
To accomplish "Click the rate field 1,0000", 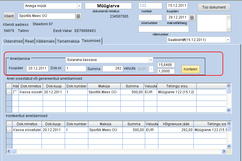I will click(x=166, y=71).
